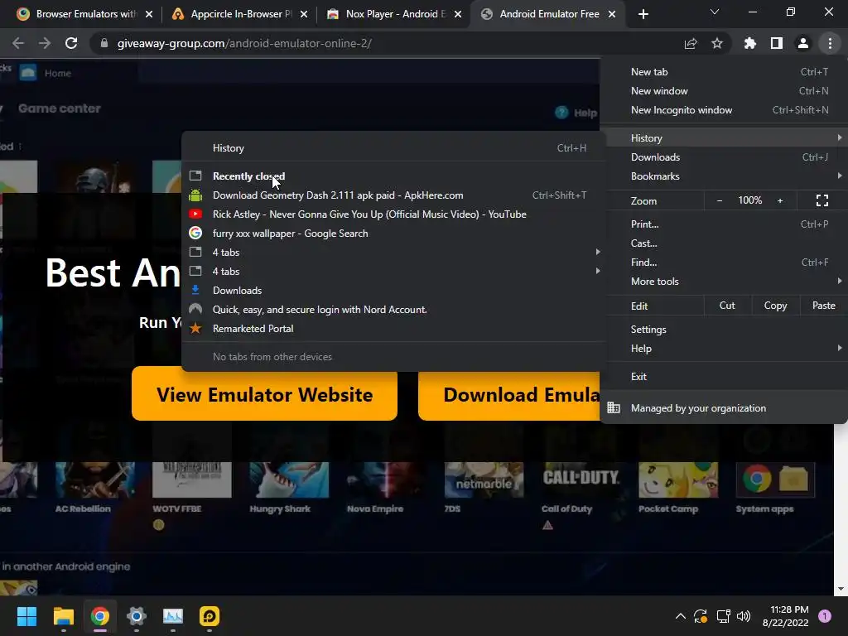Open Settings from the Chrome menu

click(724, 330)
